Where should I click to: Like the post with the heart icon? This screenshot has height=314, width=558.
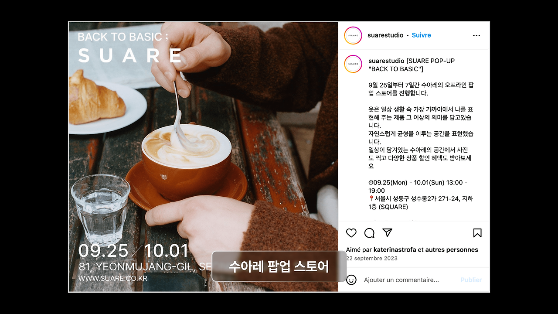351,233
